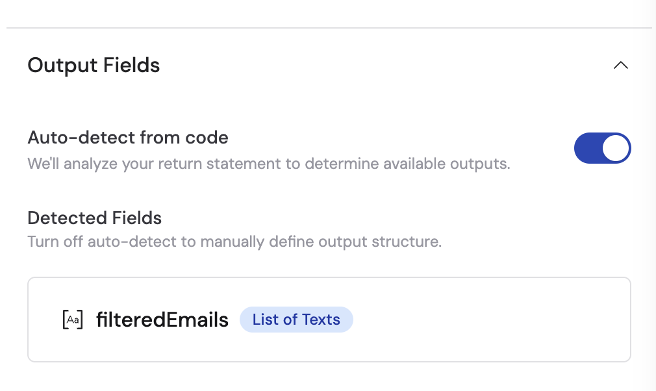Click the List of Texts badge
This screenshot has height=391, width=656.
(296, 319)
